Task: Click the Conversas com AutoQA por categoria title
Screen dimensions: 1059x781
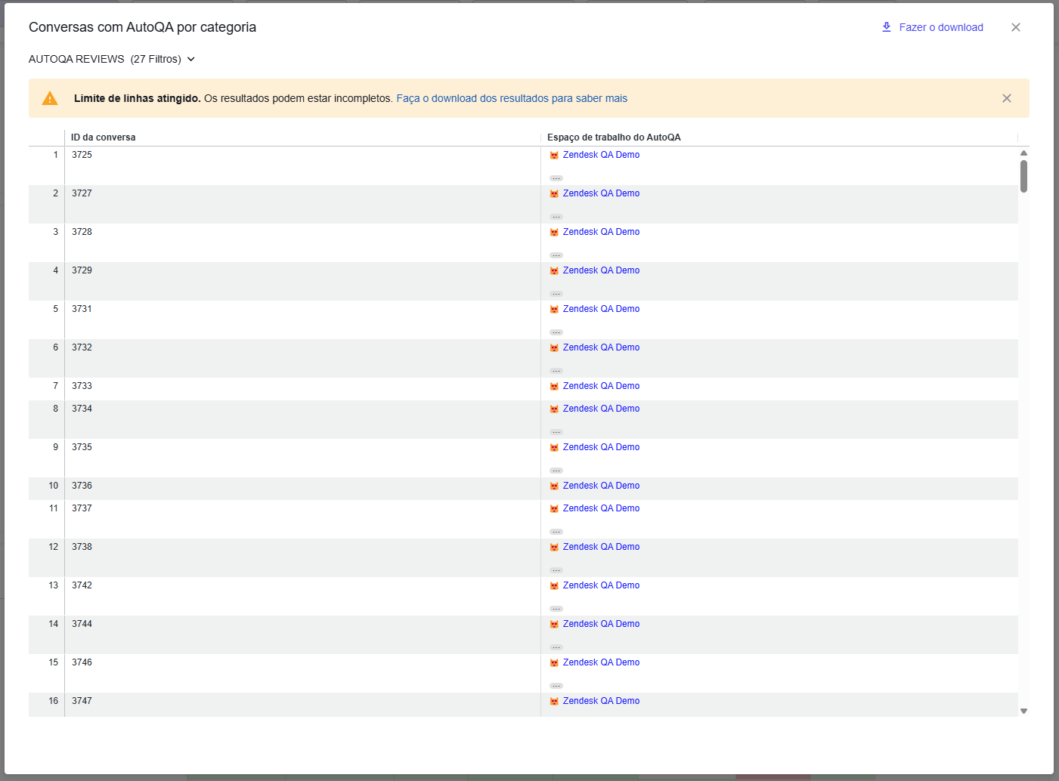Action: click(x=142, y=27)
